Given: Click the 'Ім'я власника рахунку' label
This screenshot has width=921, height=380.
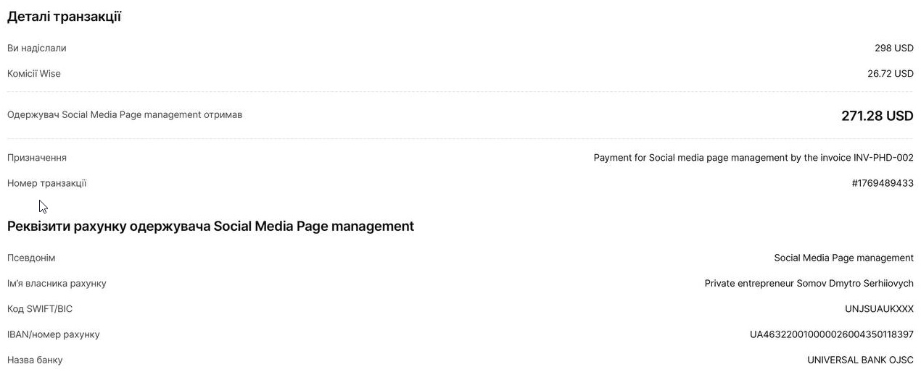Looking at the screenshot, I should click(57, 283).
